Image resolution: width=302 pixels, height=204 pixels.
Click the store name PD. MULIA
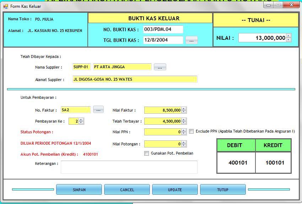[44, 19]
